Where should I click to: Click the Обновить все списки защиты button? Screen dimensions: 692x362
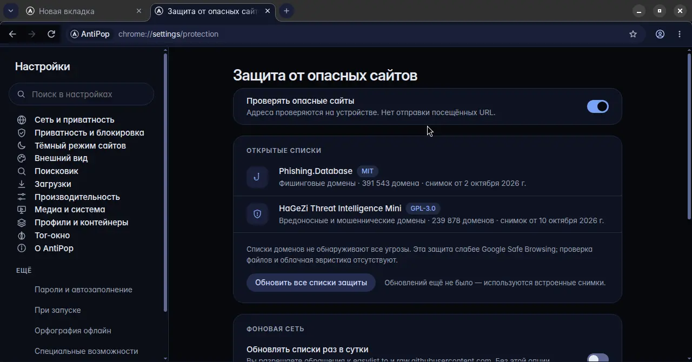point(311,283)
